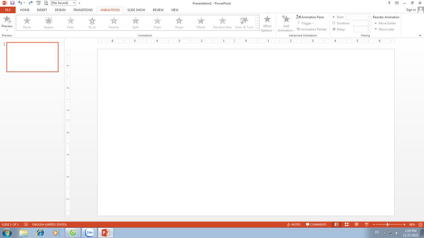Open the Animation Pane
Viewport: 424px width, 238px height.
point(310,17)
